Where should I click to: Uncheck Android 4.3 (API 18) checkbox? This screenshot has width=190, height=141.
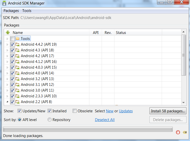[x=12, y=50]
